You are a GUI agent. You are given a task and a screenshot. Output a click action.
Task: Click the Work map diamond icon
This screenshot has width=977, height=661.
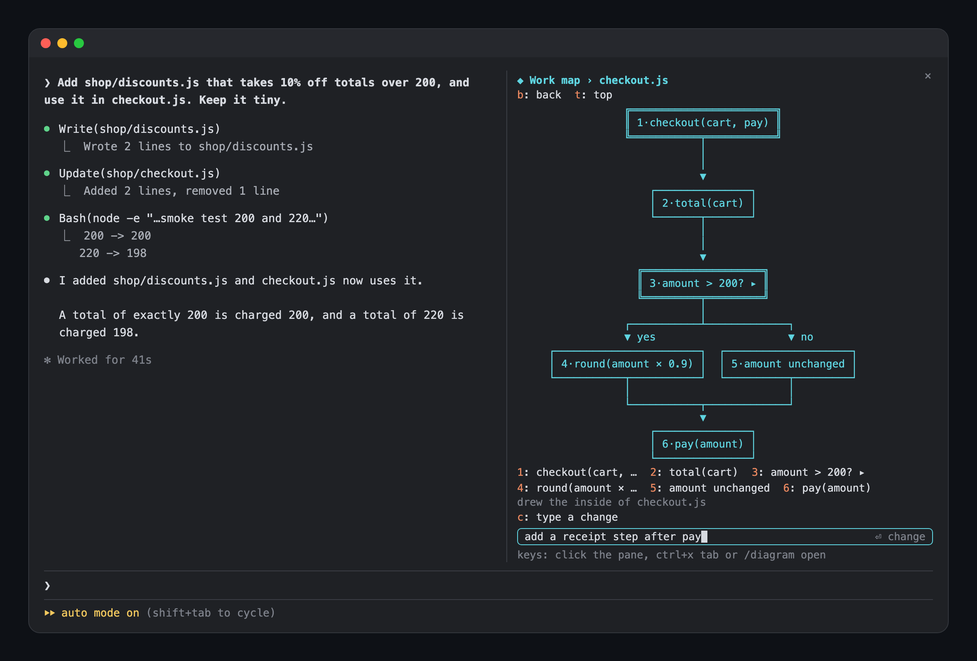[x=520, y=81]
